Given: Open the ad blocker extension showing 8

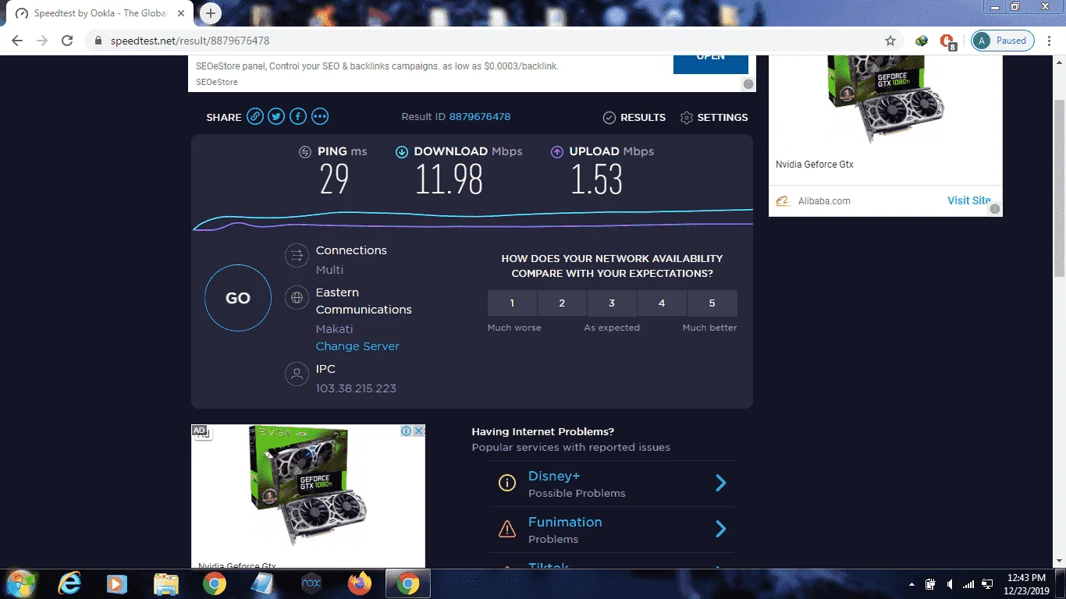Looking at the screenshot, I should (947, 41).
